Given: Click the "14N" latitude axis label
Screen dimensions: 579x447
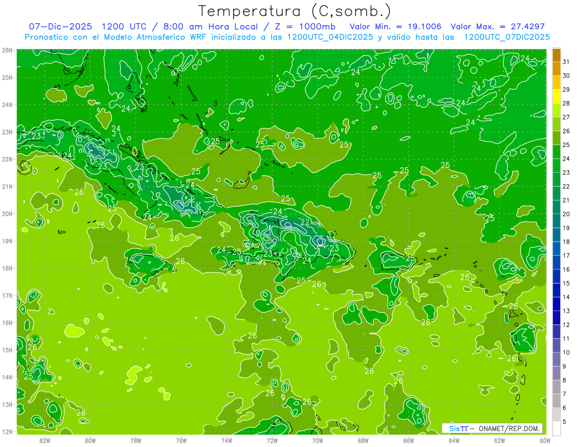Looking at the screenshot, I should [x=7, y=377].
